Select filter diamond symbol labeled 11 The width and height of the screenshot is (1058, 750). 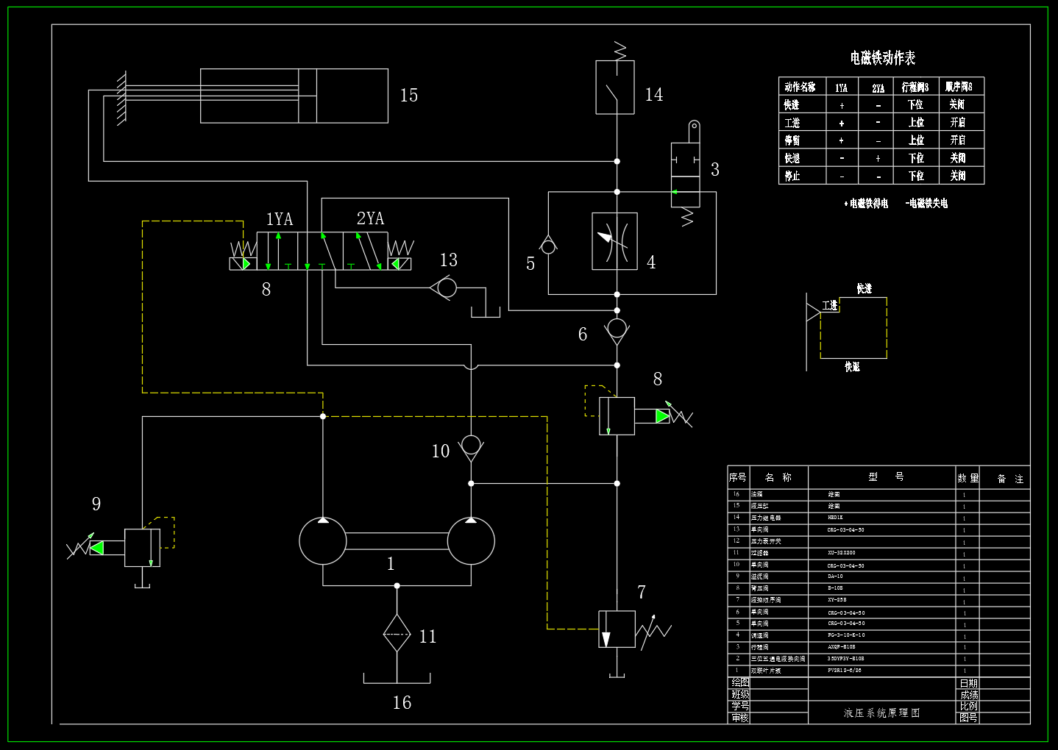pyautogui.click(x=397, y=633)
